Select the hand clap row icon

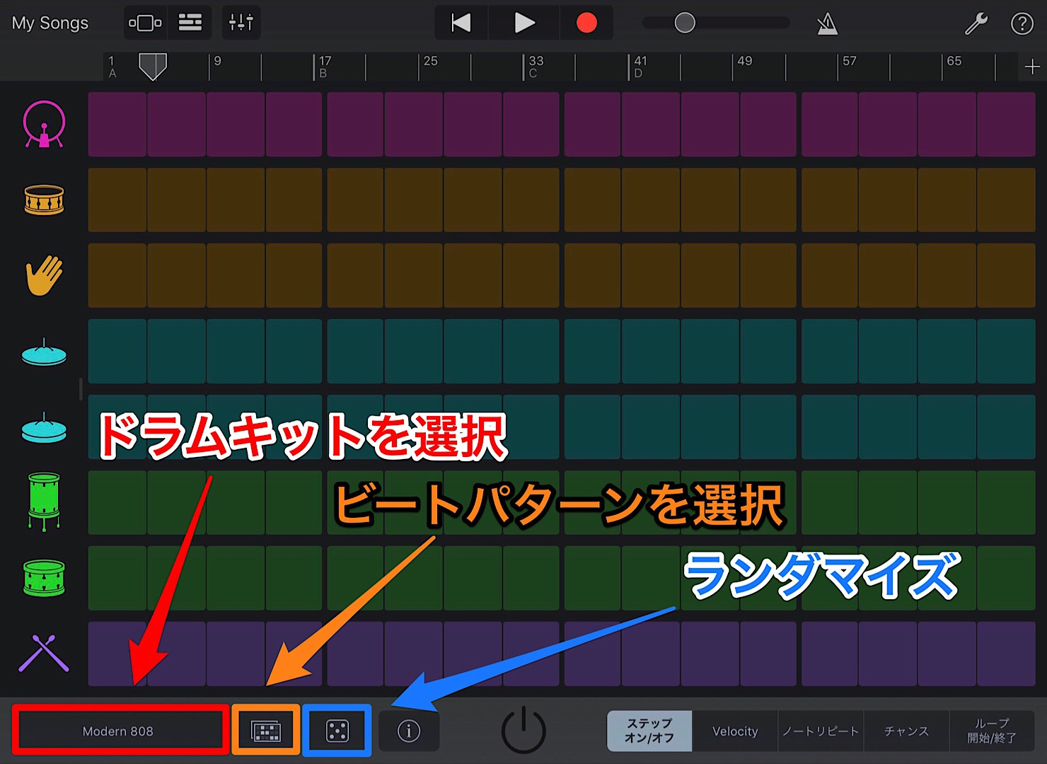click(x=44, y=276)
